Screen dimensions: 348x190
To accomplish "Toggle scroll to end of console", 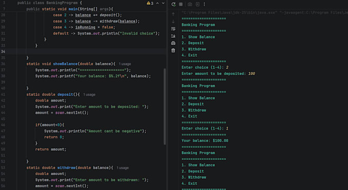I will coord(173,36).
